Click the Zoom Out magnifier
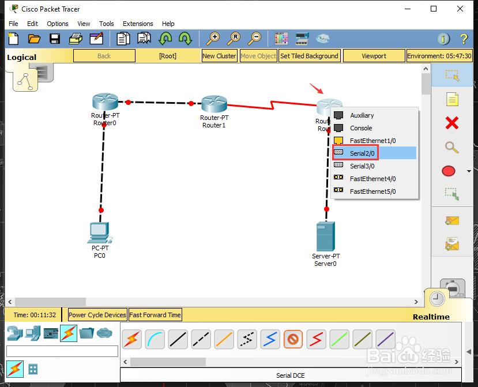The height and width of the screenshot is (387, 478). pyautogui.click(x=254, y=39)
